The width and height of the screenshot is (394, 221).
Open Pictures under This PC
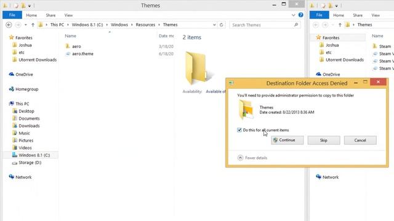[26, 141]
